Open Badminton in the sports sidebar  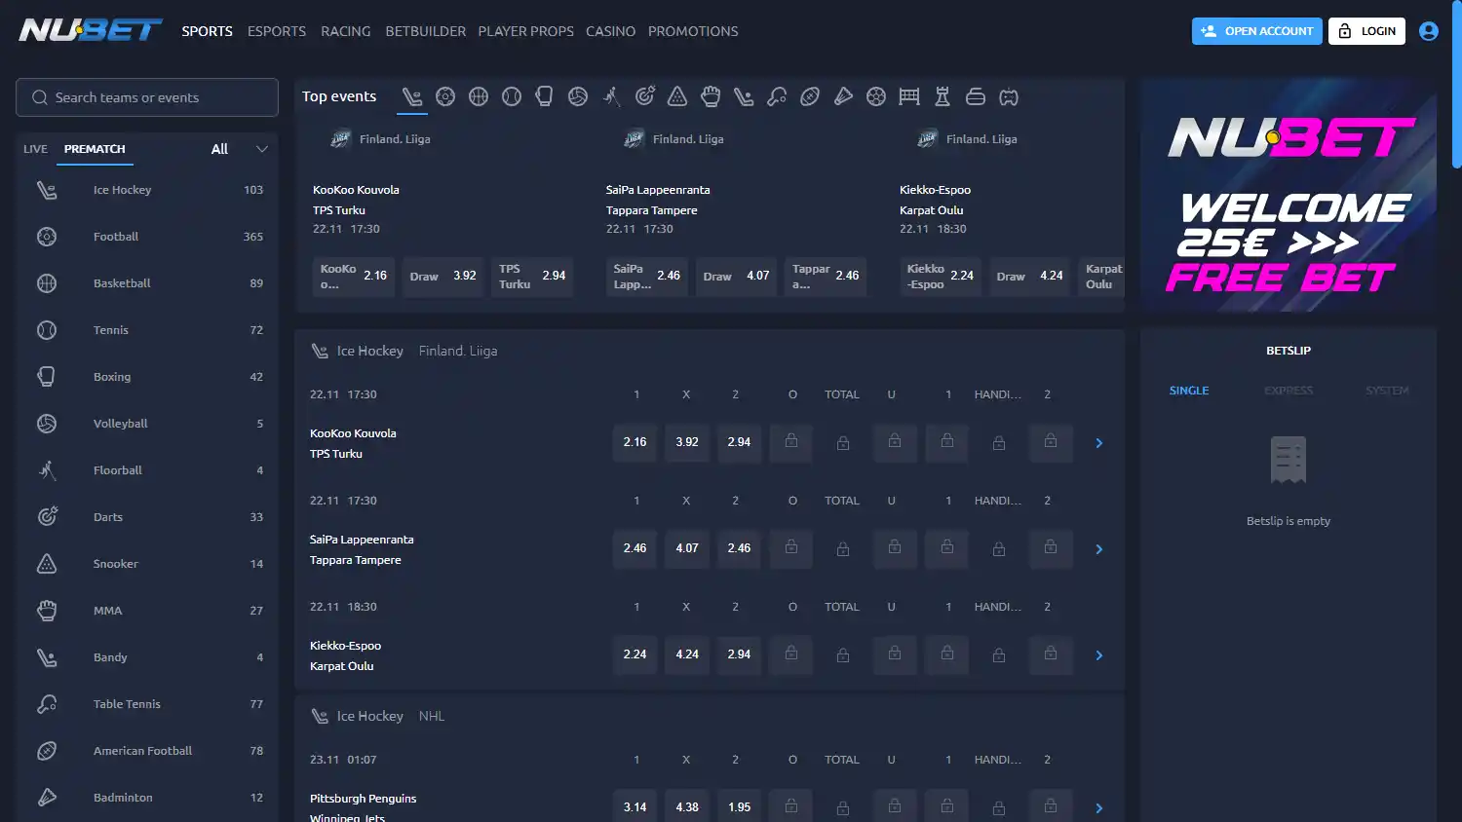click(x=147, y=798)
